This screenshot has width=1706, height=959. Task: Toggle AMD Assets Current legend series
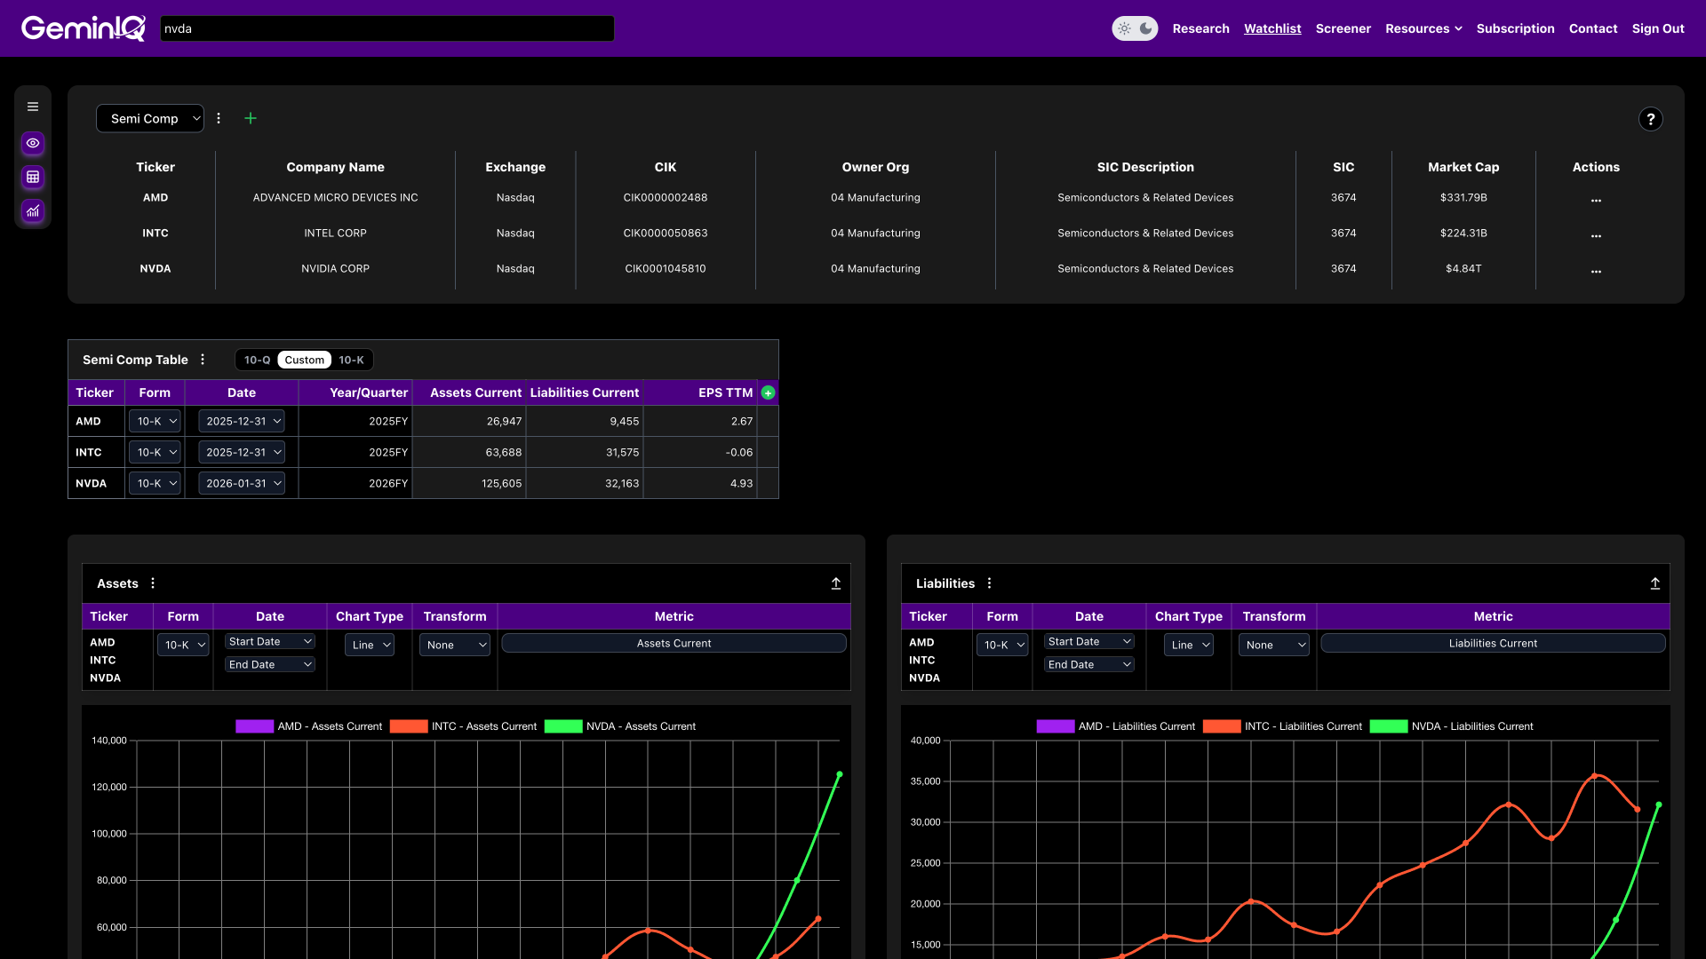tap(308, 726)
